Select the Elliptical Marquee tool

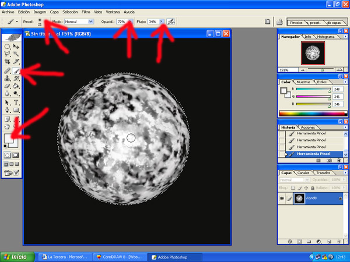click(7, 47)
